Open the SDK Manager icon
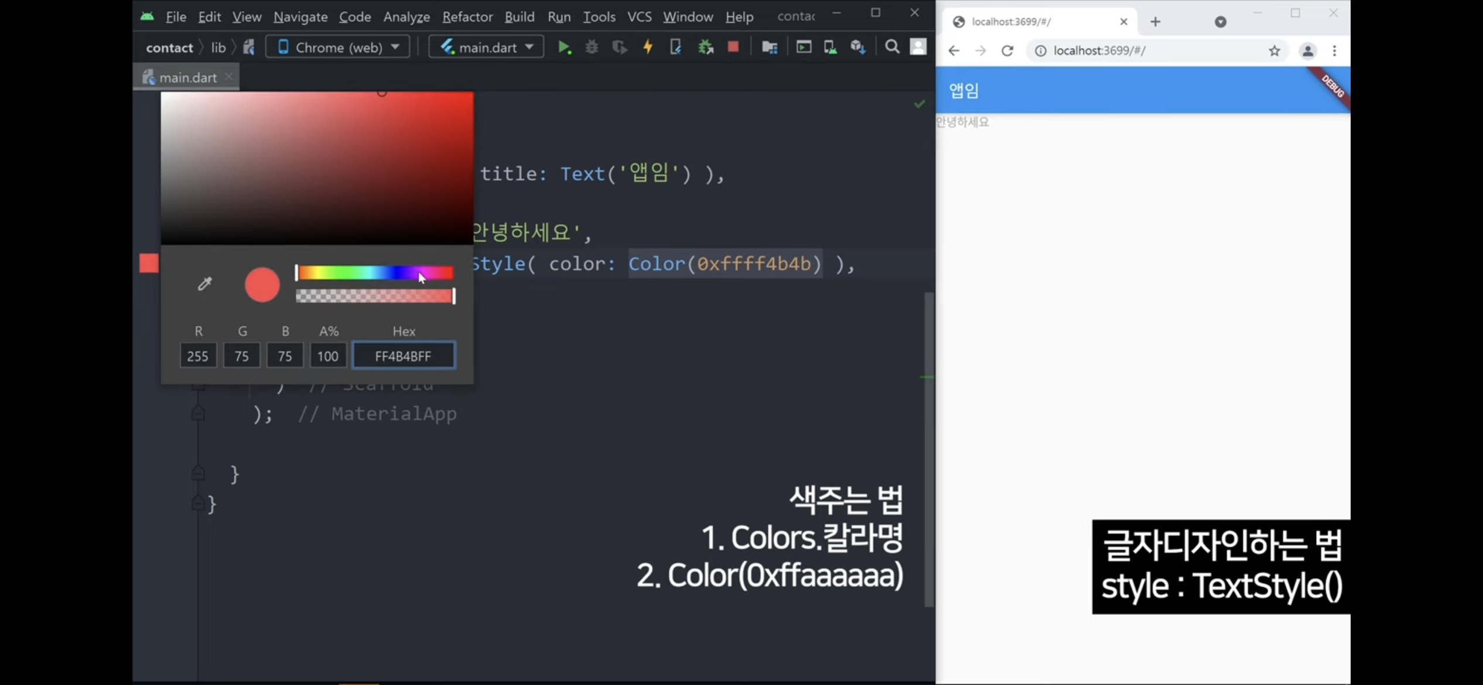This screenshot has width=1483, height=685. (x=858, y=47)
